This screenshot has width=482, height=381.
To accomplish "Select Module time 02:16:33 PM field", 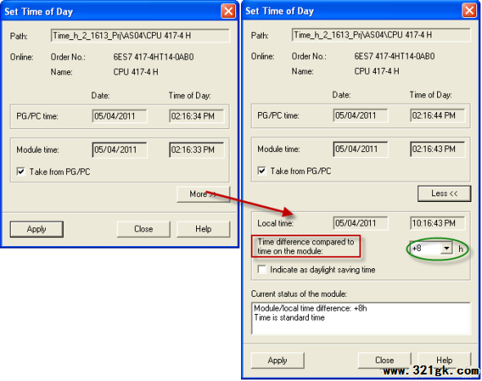I will coord(197,150).
